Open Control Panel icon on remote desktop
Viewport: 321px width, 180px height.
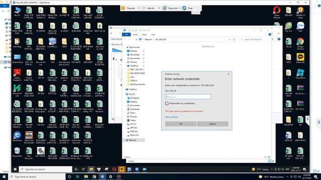tap(17, 58)
